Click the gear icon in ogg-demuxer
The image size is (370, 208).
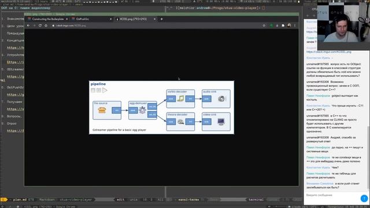point(142,110)
